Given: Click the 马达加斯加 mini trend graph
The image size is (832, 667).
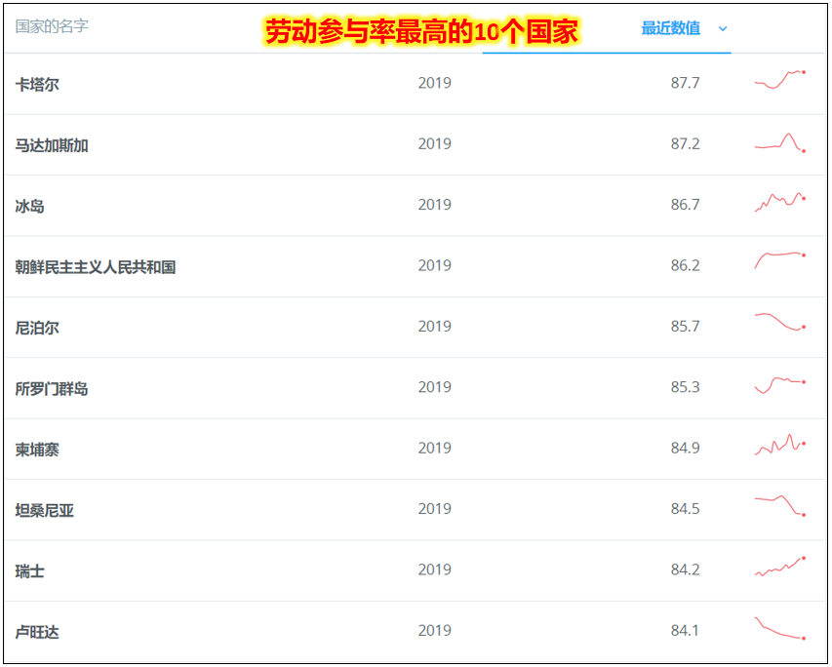Looking at the screenshot, I should tap(777, 141).
